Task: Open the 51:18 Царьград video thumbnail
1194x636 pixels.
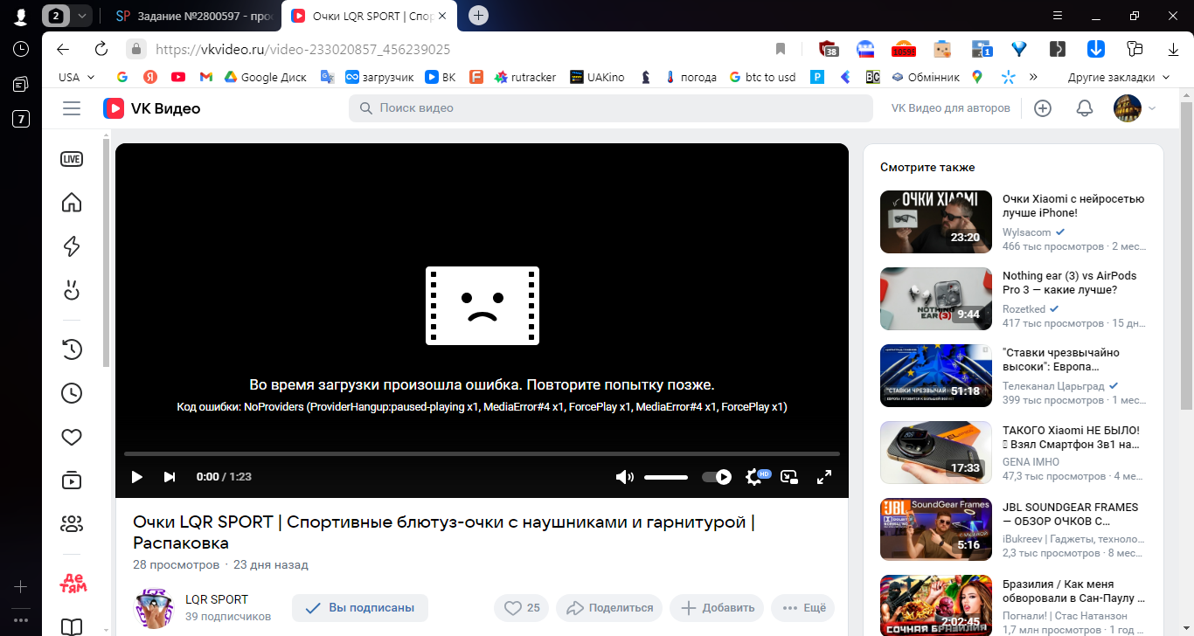Action: 936,376
